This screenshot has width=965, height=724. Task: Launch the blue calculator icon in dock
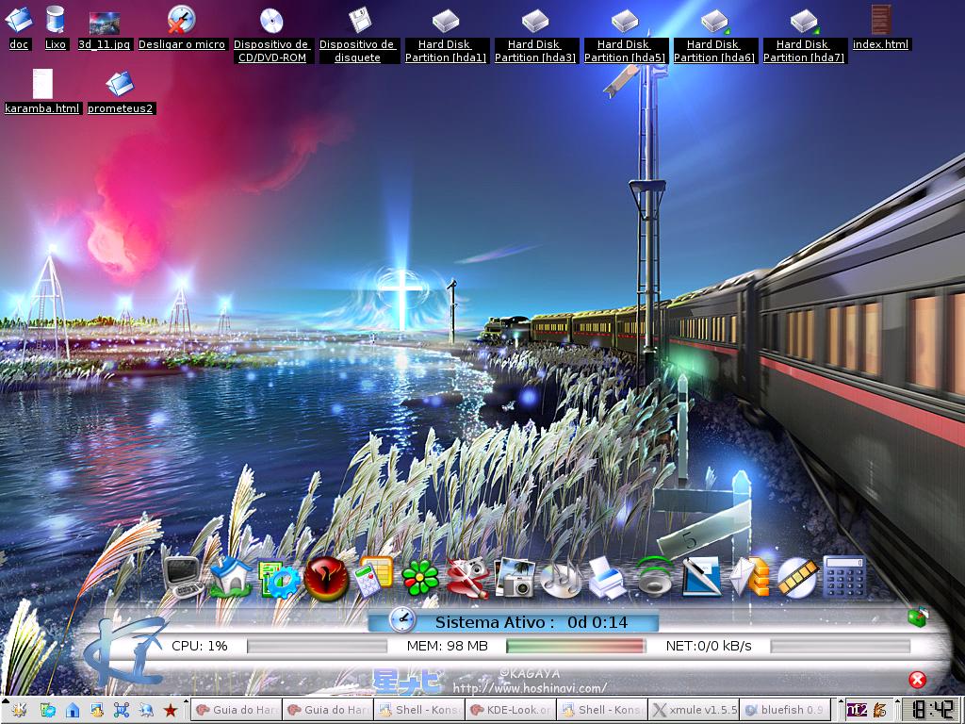(844, 576)
